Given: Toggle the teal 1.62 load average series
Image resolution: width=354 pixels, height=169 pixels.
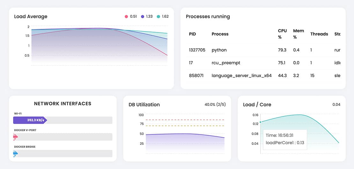Looking at the screenshot, I should pos(159,17).
